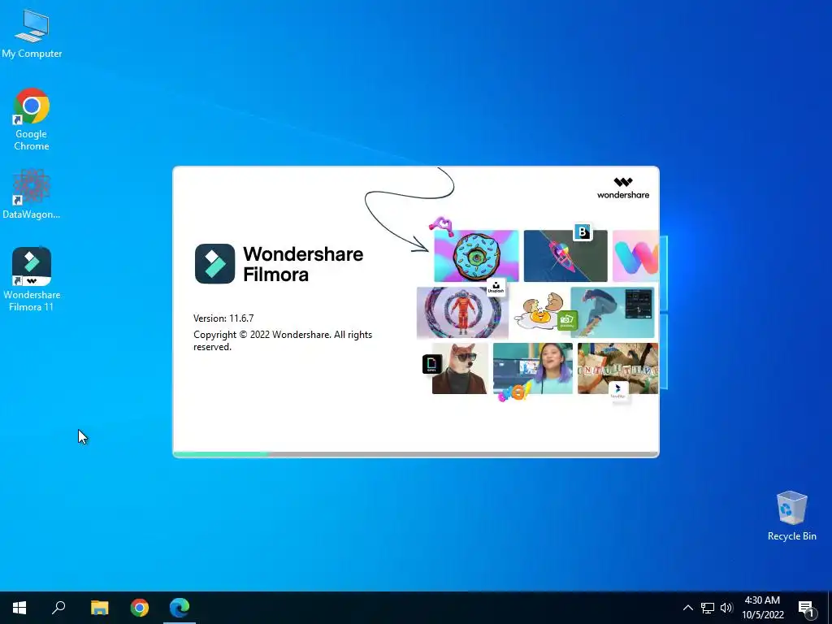Click the donut thumbnail on the splash

476,256
